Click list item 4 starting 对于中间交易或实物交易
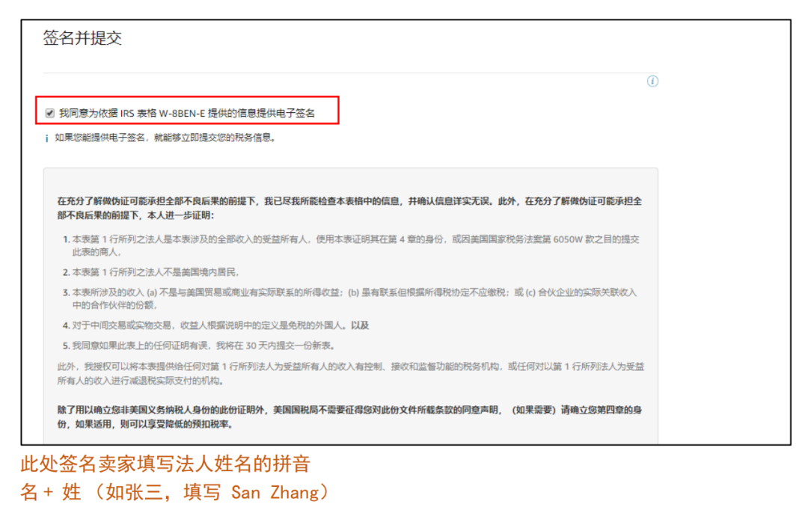The width and height of the screenshot is (808, 507). click(216, 325)
